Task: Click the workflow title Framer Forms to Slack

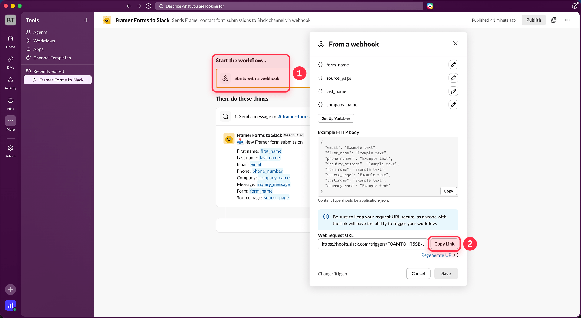Action: tap(142, 20)
